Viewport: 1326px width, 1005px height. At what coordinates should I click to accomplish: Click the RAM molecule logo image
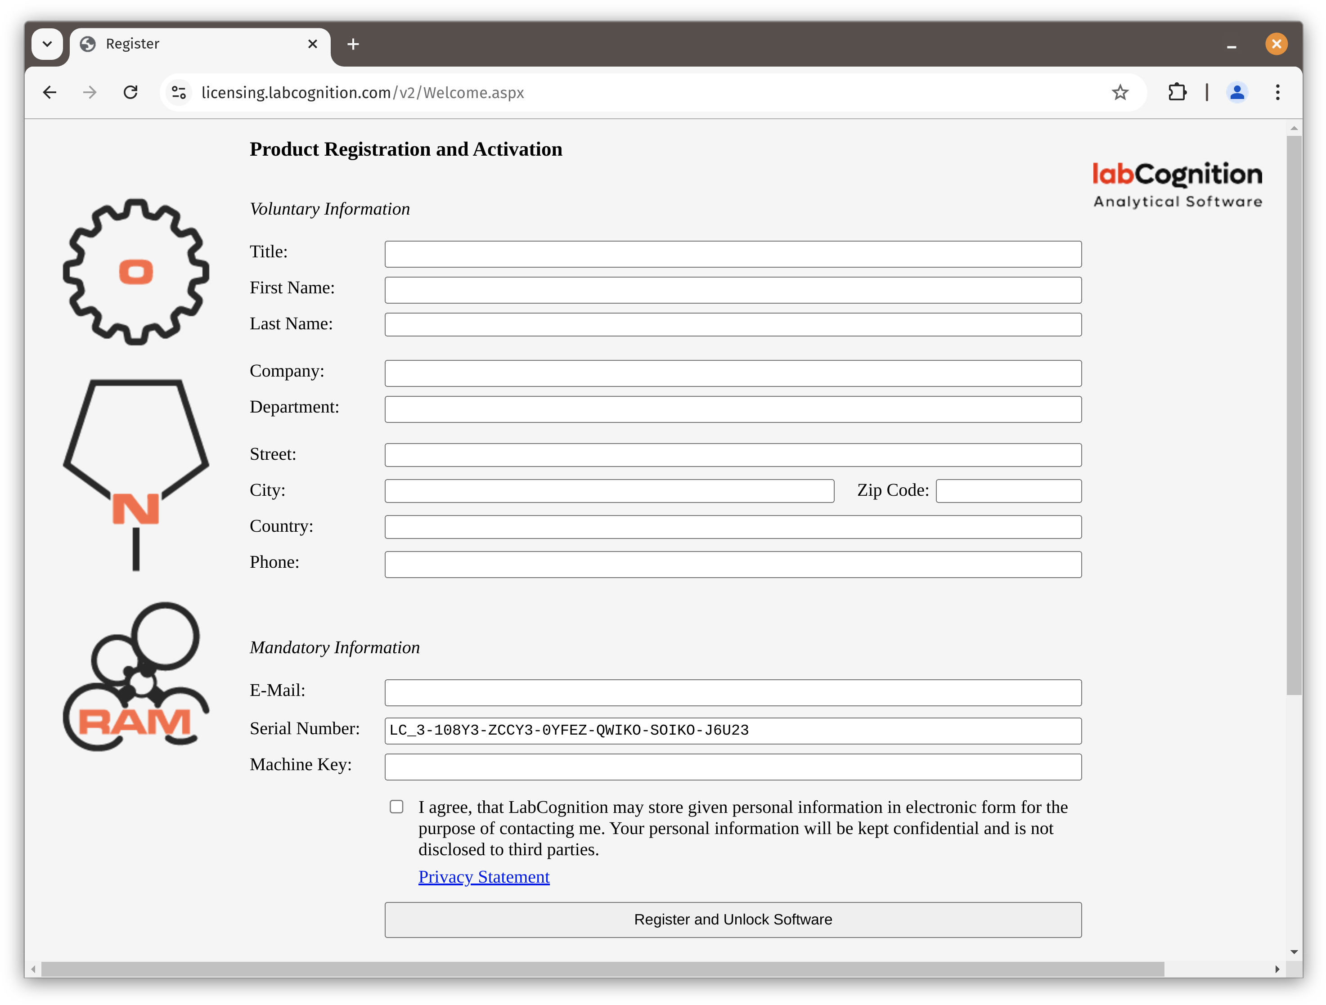point(136,677)
